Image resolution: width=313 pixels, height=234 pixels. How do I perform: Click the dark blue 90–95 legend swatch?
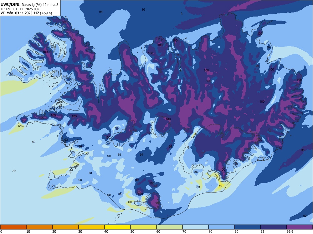248,227
